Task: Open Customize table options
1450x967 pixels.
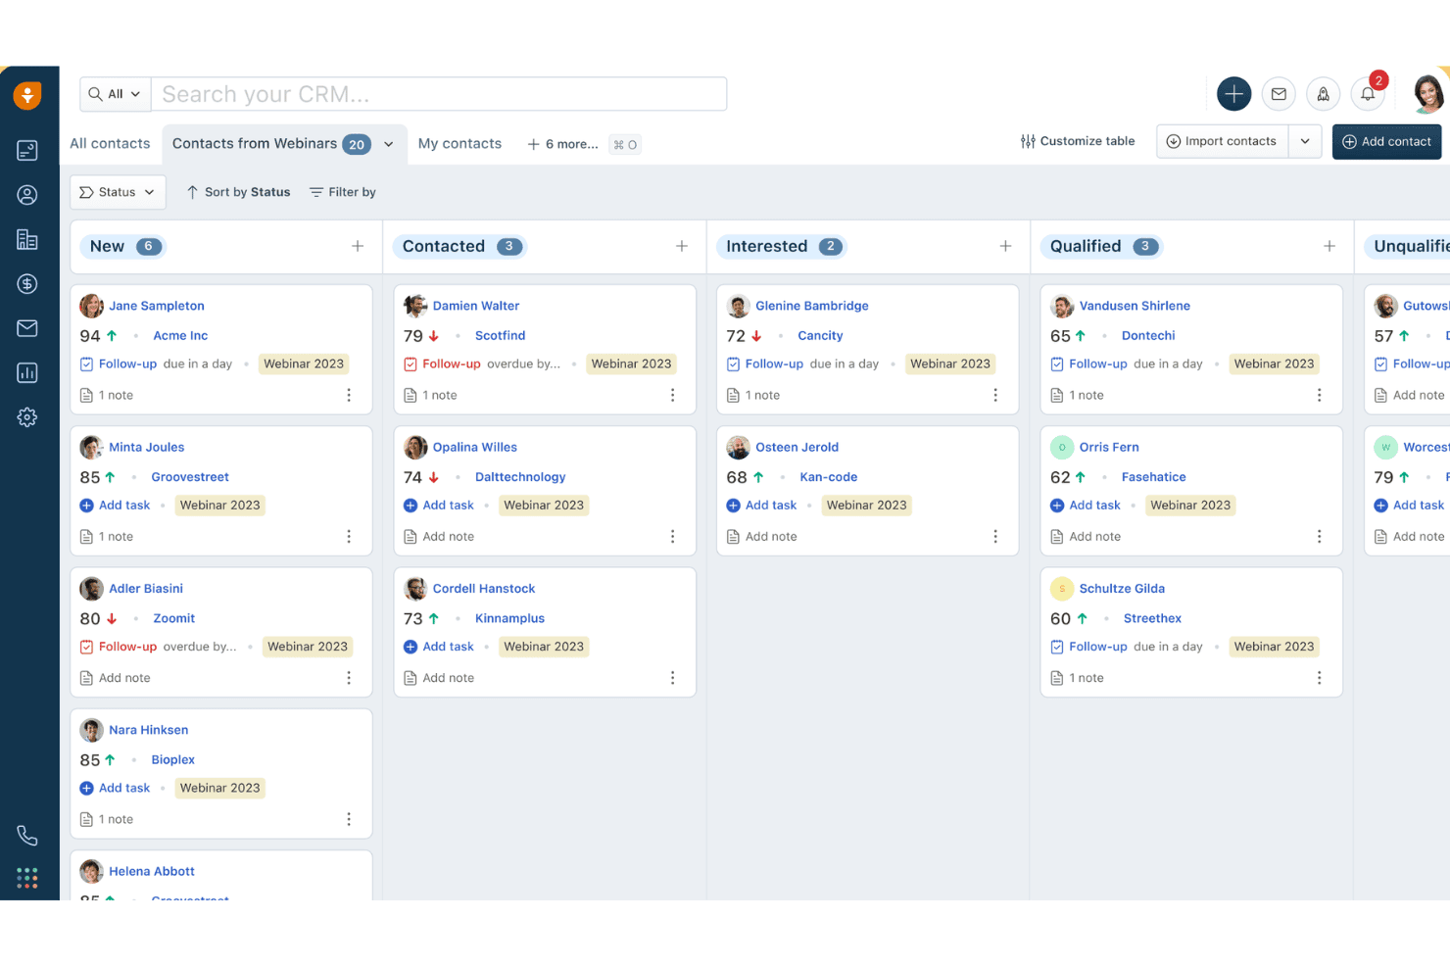Action: click(1078, 141)
